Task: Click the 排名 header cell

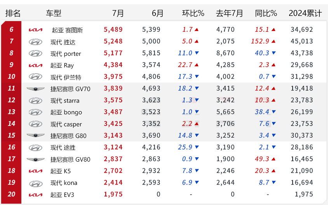Action: (x=13, y=13)
